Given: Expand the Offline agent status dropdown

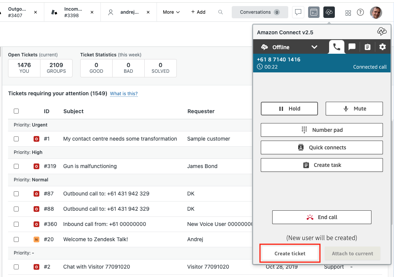Looking at the screenshot, I should (x=314, y=47).
